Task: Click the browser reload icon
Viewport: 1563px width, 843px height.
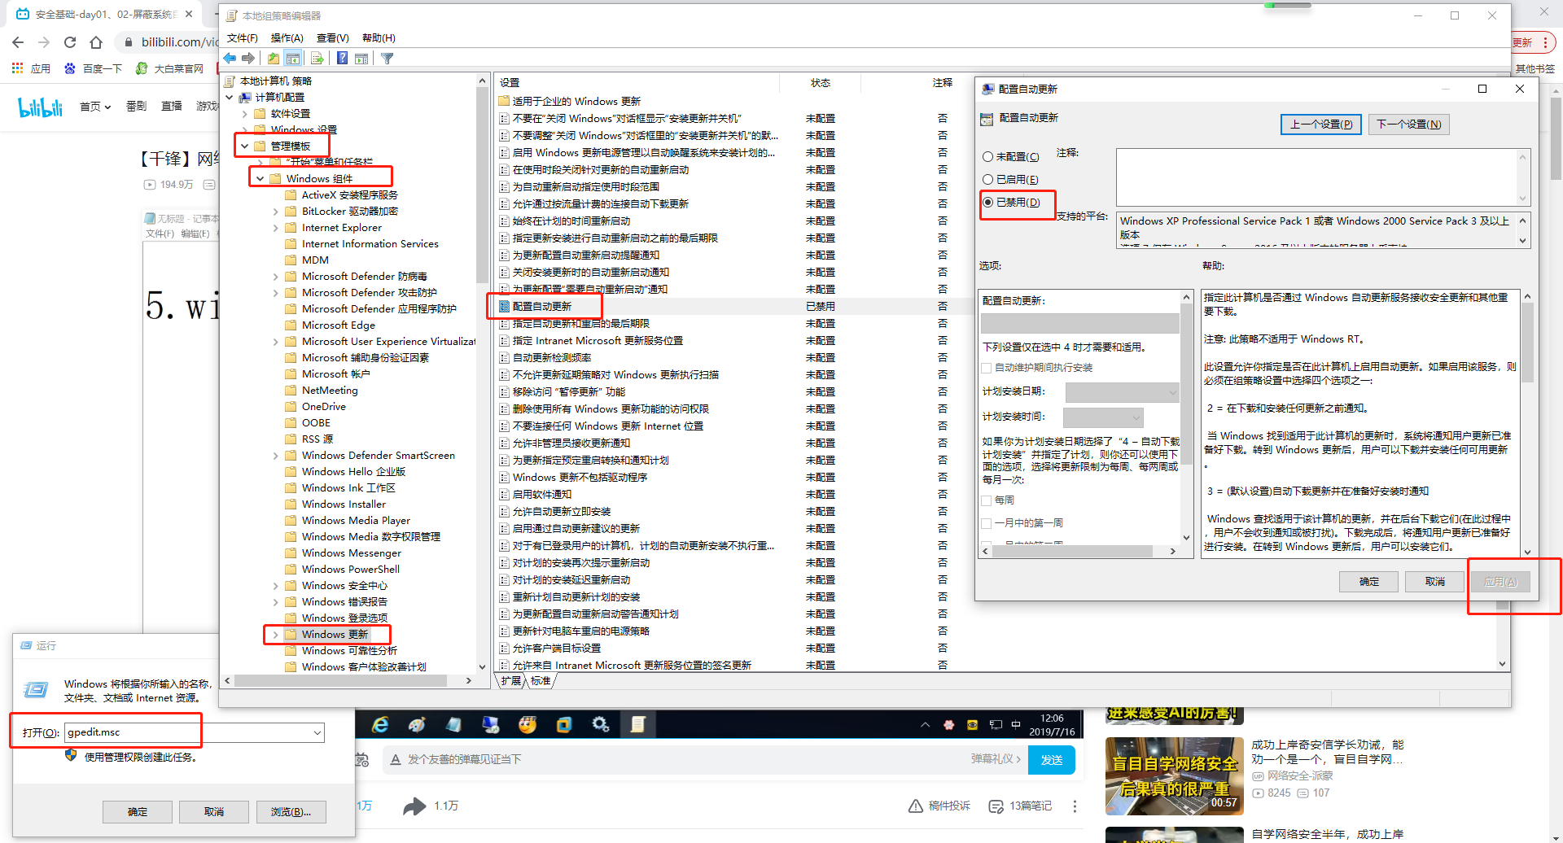Action: [70, 42]
